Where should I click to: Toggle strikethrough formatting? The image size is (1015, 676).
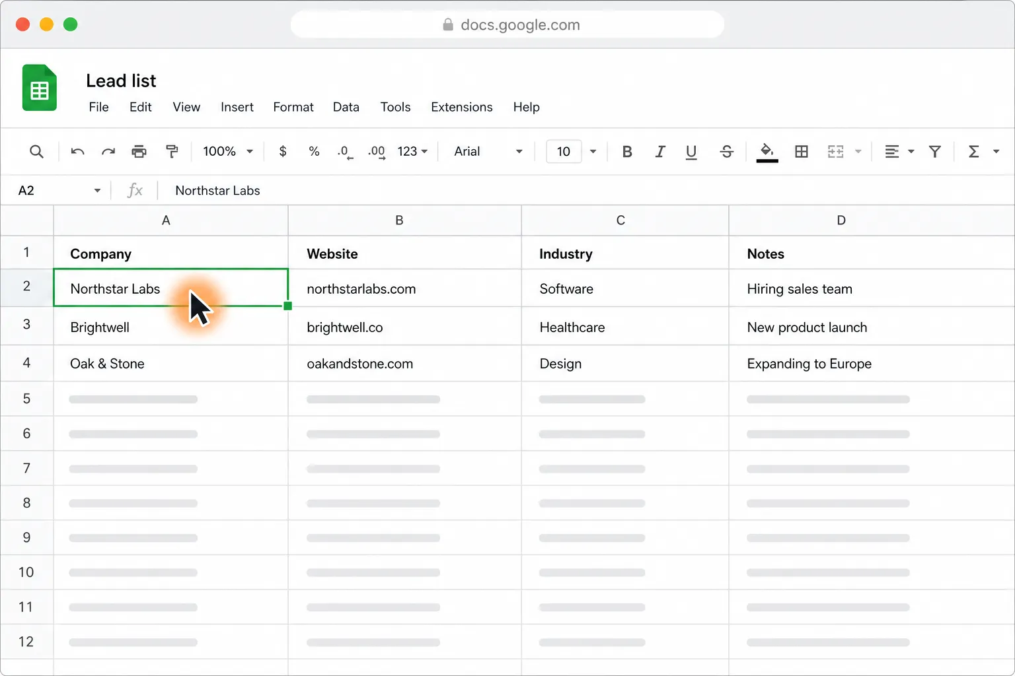(x=727, y=152)
